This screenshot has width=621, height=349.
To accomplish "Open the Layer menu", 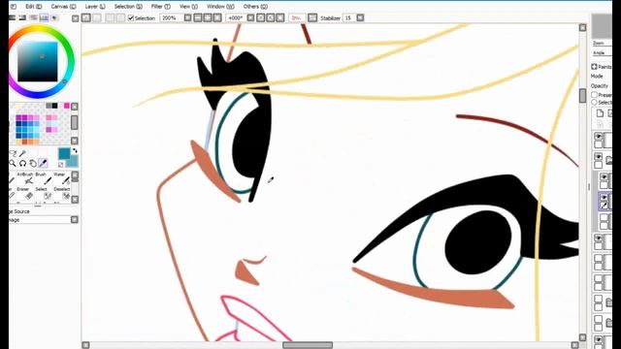I will pyautogui.click(x=95, y=7).
